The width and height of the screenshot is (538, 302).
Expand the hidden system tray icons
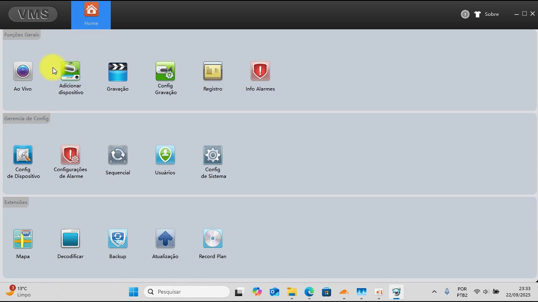(434, 292)
